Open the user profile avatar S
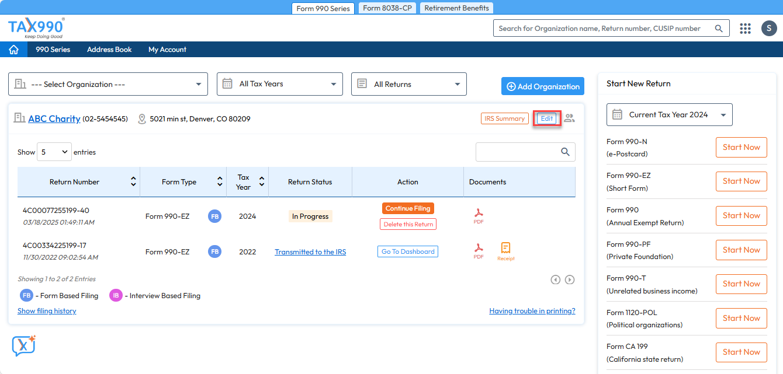Screen dimensions: 783x374 (x=769, y=28)
